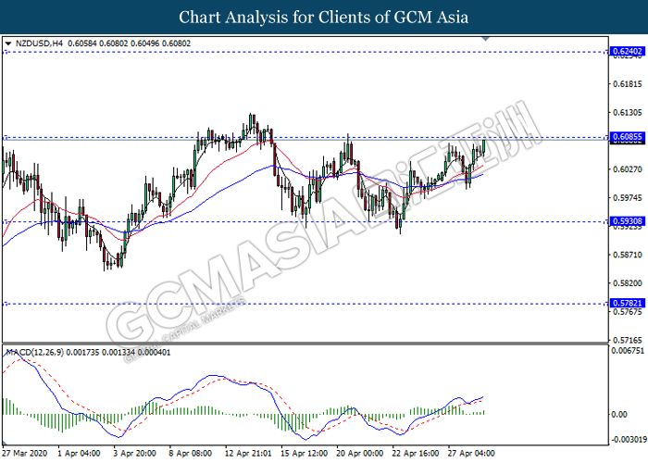Click the 20 Apr 00:00 time label
Viewport: 648px width, 463px height.
[x=360, y=454]
